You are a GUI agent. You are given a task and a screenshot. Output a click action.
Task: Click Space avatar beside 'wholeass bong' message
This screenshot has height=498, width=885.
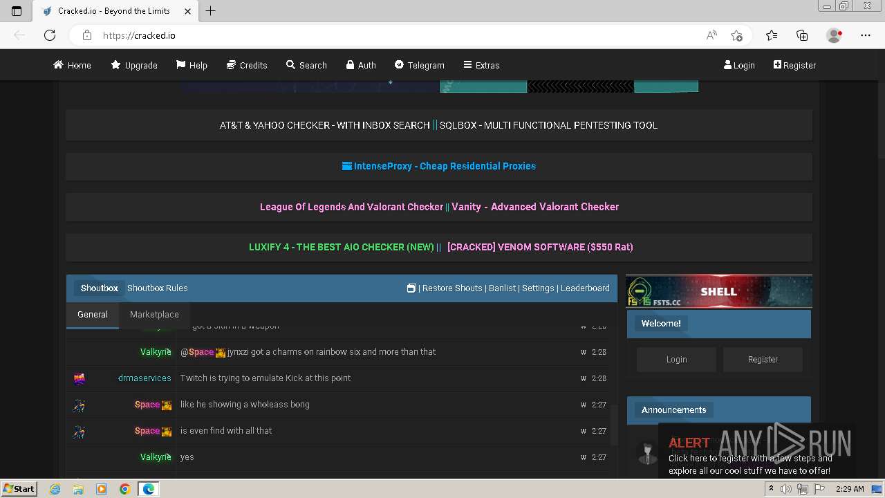[x=80, y=405]
